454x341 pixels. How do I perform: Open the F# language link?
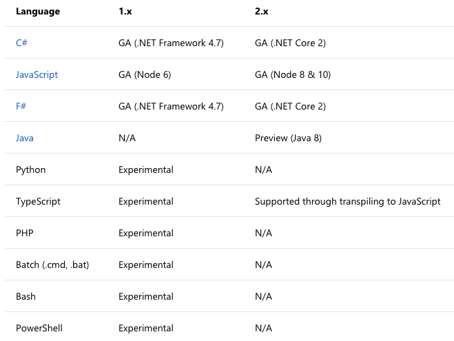tap(21, 106)
